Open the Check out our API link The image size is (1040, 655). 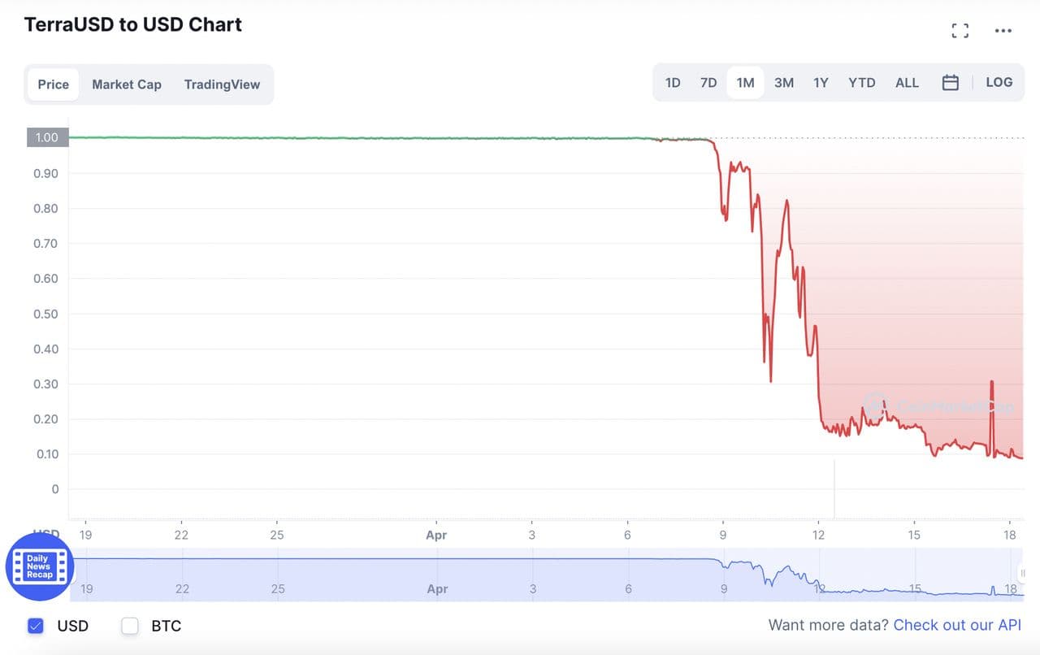[x=957, y=625]
